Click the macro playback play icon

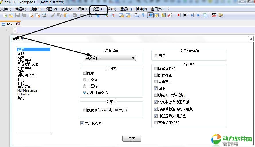pyautogui.click(x=192, y=15)
